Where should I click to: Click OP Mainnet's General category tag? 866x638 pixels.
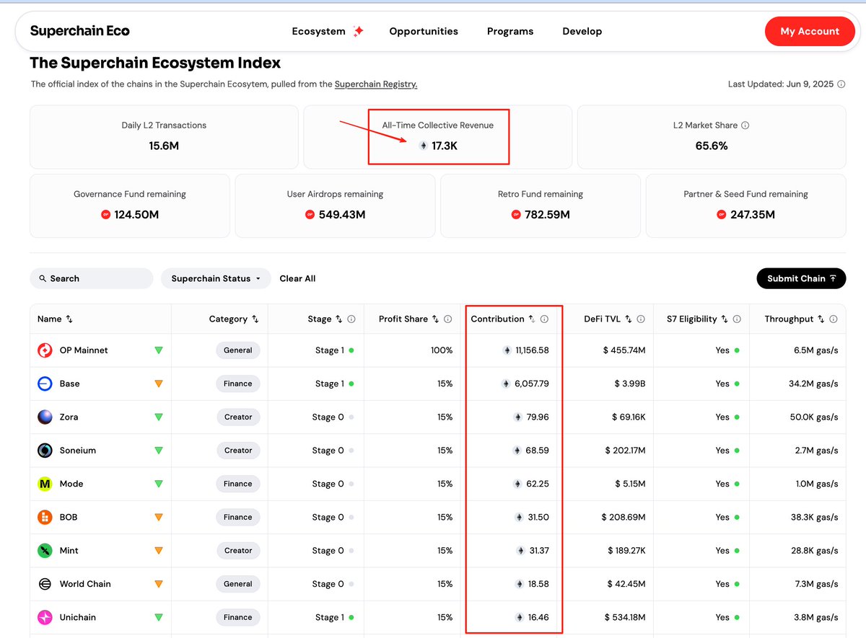pos(238,350)
